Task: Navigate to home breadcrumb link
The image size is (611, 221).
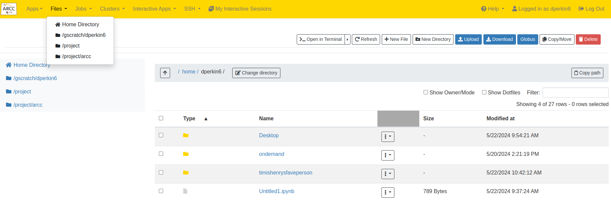Action: pyautogui.click(x=189, y=72)
